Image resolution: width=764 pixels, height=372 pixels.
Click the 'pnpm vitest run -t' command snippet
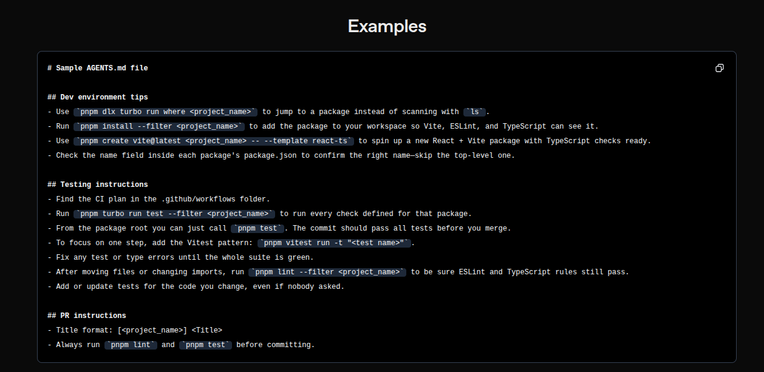pyautogui.click(x=334, y=243)
